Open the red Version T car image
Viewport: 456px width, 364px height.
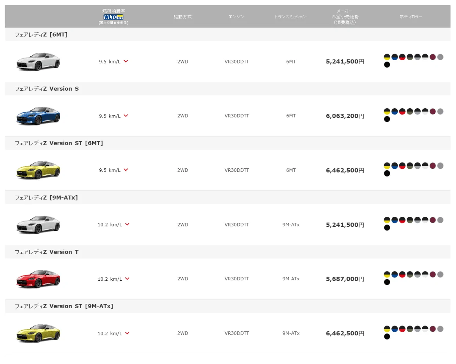pyautogui.click(x=38, y=279)
